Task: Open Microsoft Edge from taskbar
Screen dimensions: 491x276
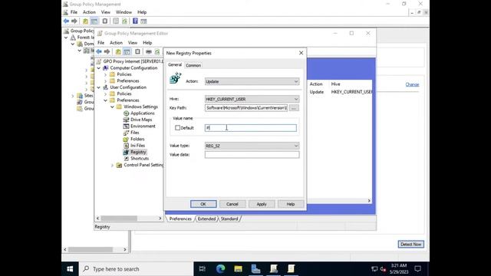Action: click(220, 269)
